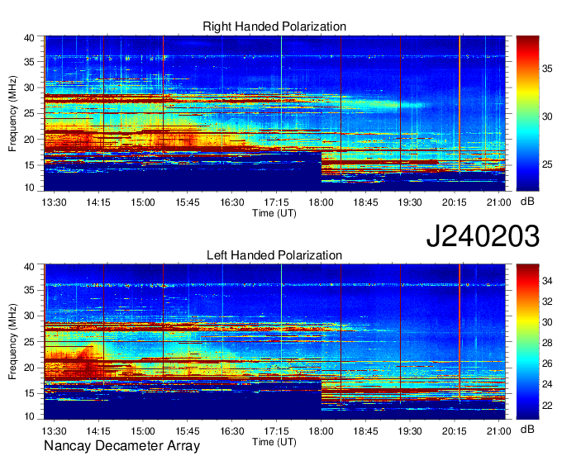Select the Right Handed Polarization spectrogram
Viewport: 562px width, 456px height.
[274, 113]
